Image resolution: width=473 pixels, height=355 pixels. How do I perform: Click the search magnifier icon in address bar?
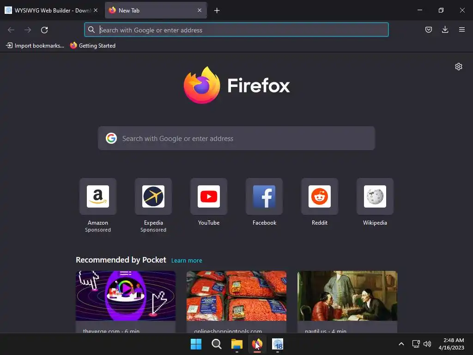tap(91, 30)
